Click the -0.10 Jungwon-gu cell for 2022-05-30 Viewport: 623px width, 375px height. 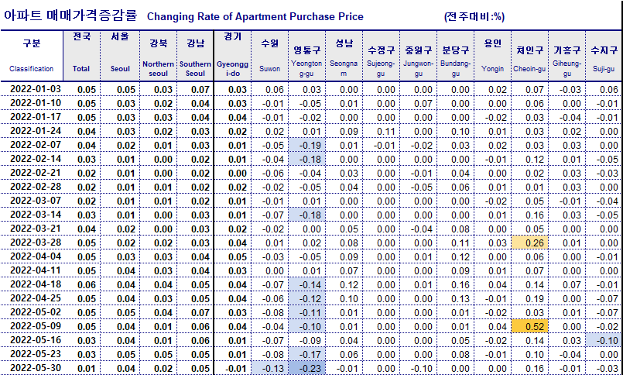pyautogui.click(x=419, y=368)
